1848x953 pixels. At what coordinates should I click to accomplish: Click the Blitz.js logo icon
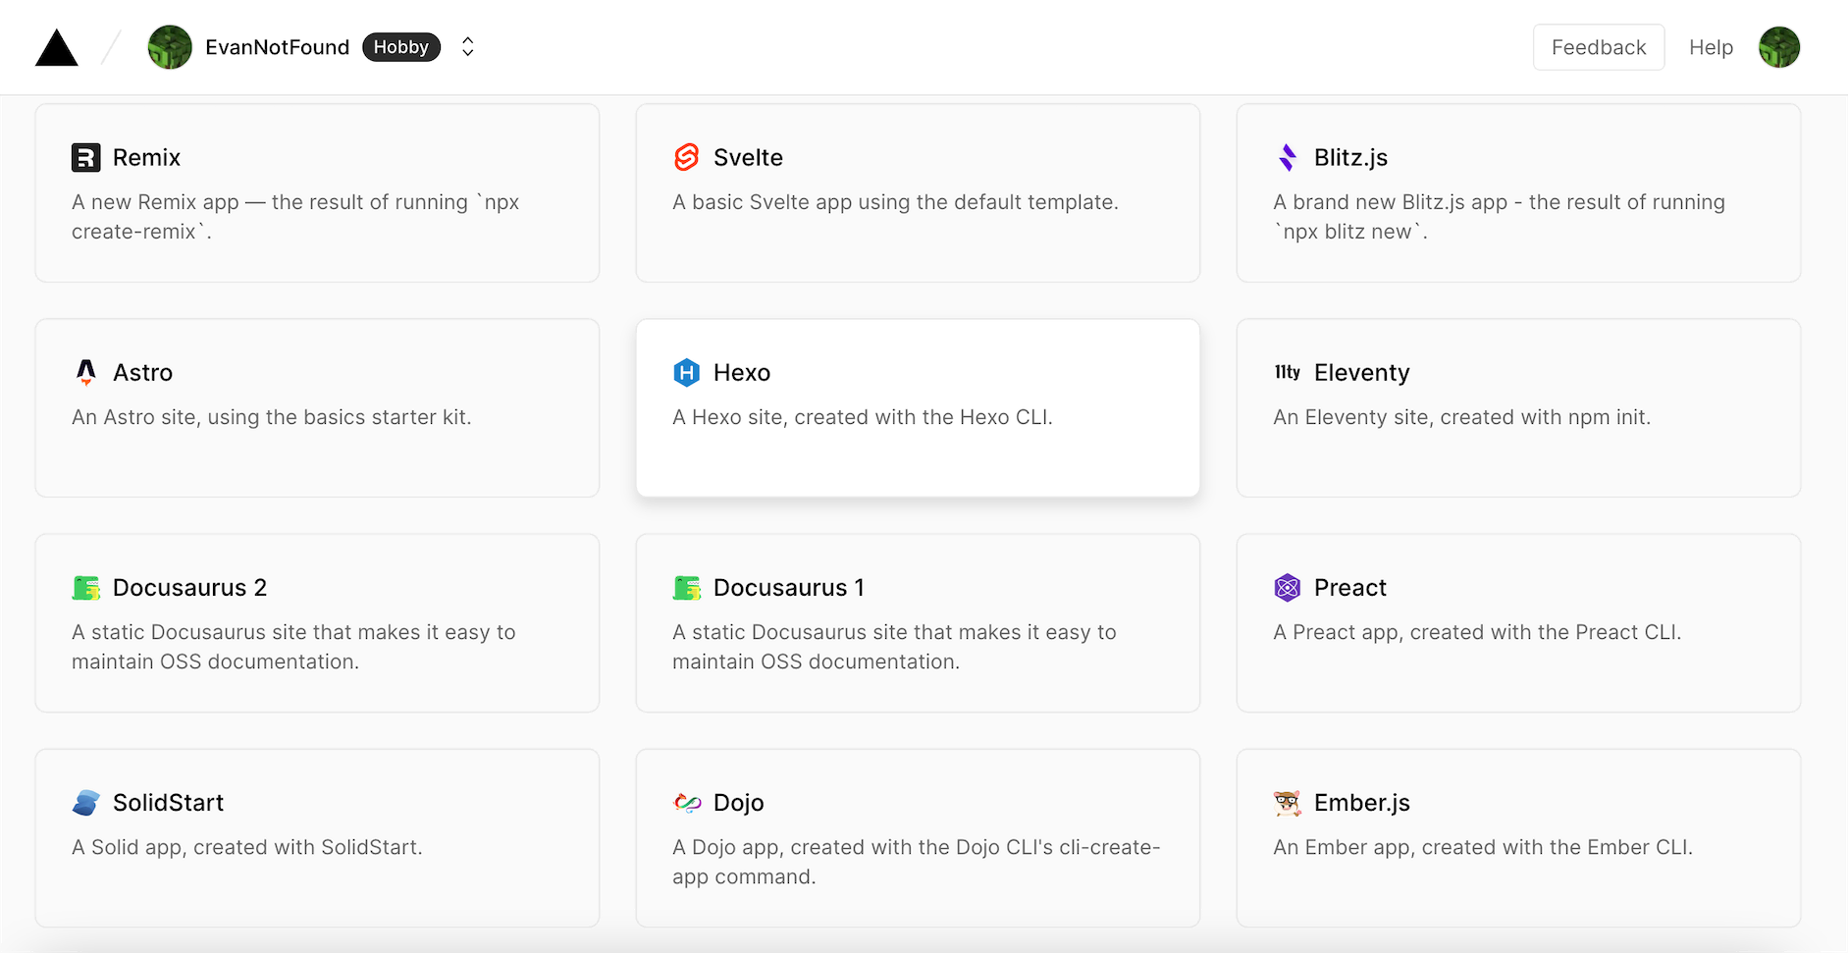pyautogui.click(x=1288, y=157)
